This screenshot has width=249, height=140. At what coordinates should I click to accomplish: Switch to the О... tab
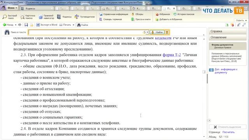pos(184,9)
